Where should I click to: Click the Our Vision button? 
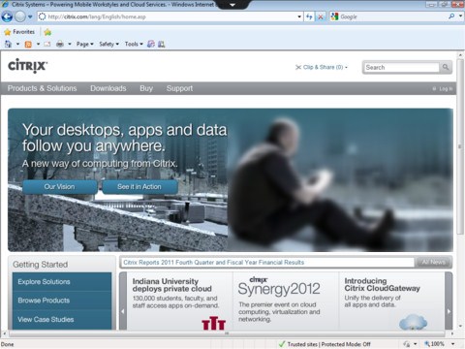click(x=60, y=187)
